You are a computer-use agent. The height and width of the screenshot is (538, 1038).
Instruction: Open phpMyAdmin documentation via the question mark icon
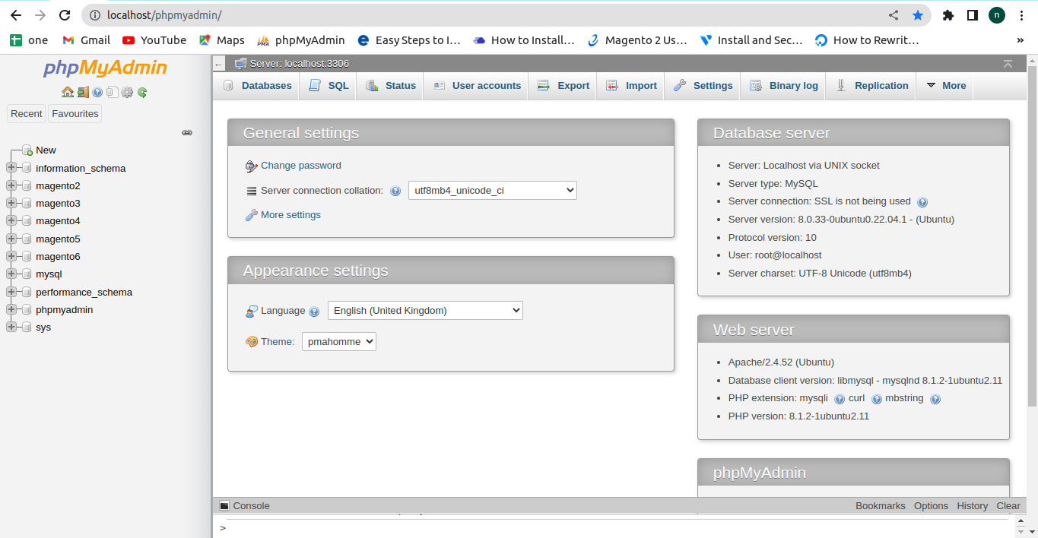[x=97, y=92]
